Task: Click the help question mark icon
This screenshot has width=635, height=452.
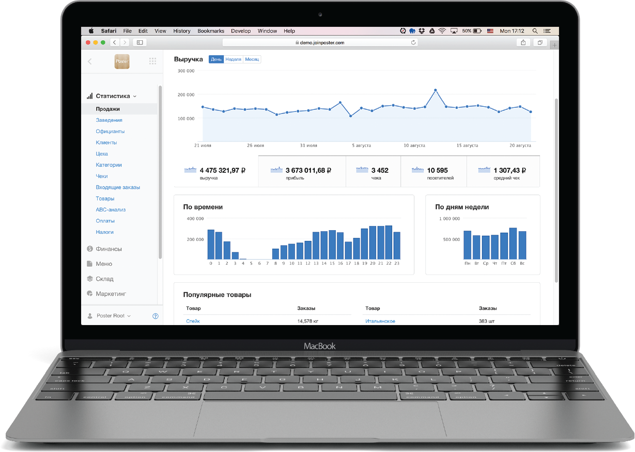Action: tap(156, 316)
